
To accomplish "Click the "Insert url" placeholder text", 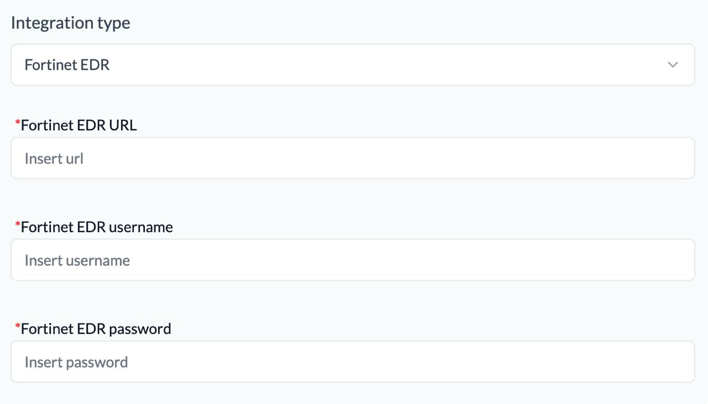I will [54, 159].
